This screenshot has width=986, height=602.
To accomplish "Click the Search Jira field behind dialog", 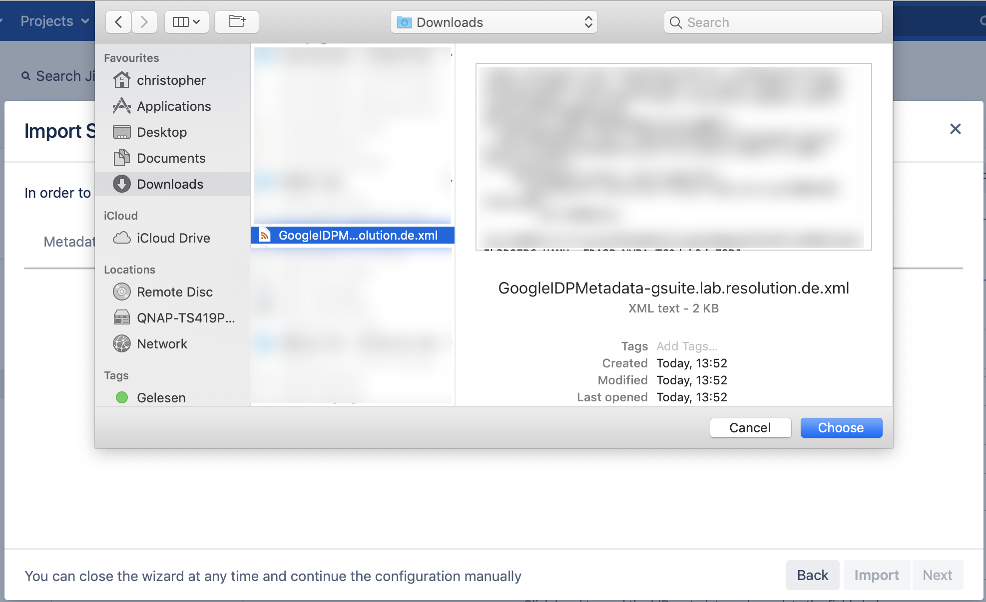I will pos(58,76).
